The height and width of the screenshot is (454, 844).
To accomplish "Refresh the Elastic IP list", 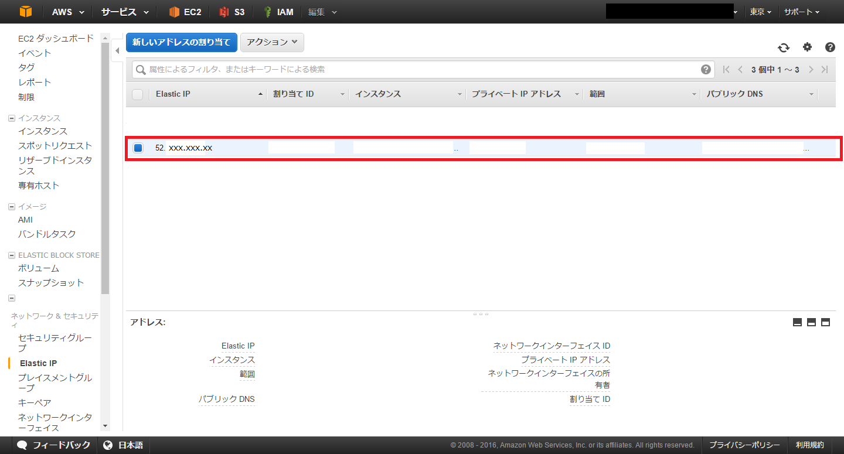I will coord(784,48).
